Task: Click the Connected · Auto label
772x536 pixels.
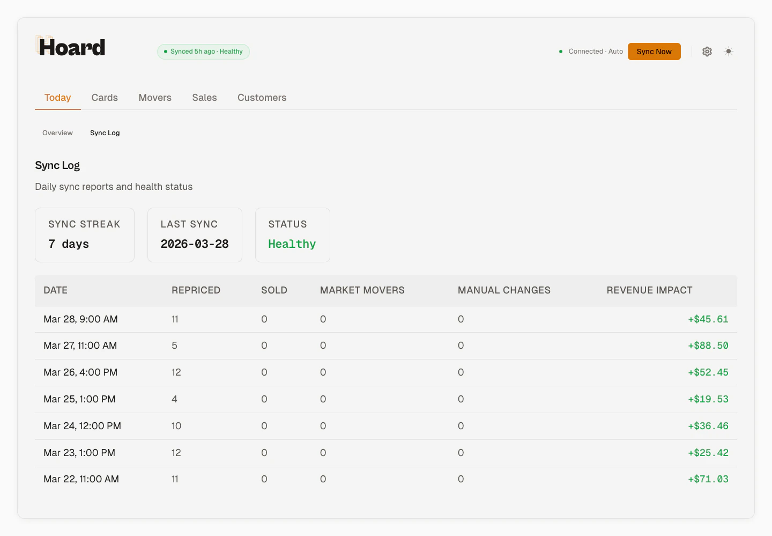Action: click(594, 51)
